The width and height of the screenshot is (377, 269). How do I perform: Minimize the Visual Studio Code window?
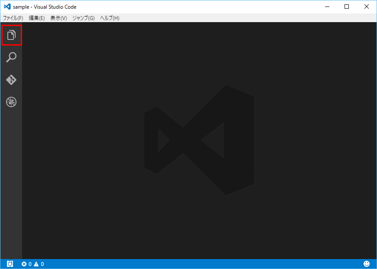(x=327, y=7)
